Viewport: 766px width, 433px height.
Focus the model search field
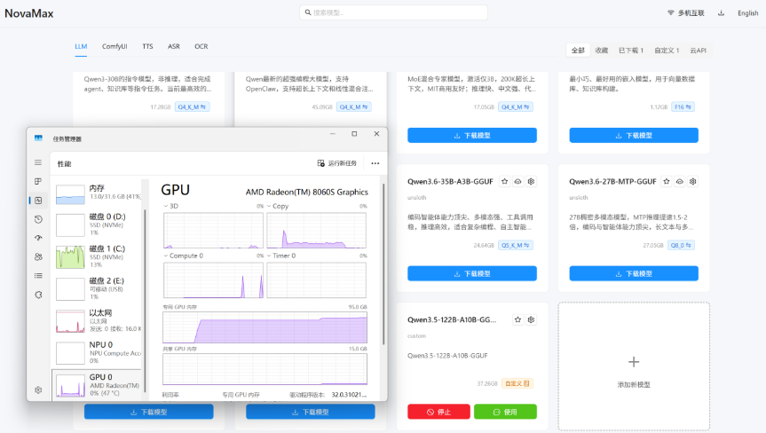393,12
